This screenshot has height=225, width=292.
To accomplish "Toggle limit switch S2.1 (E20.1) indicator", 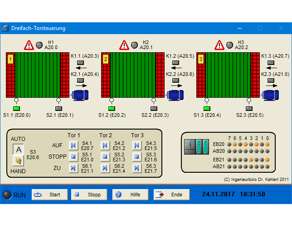I will [x=58, y=109].
